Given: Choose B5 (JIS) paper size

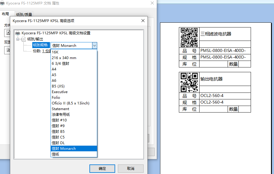Looking at the screenshot, I should coord(74,86).
